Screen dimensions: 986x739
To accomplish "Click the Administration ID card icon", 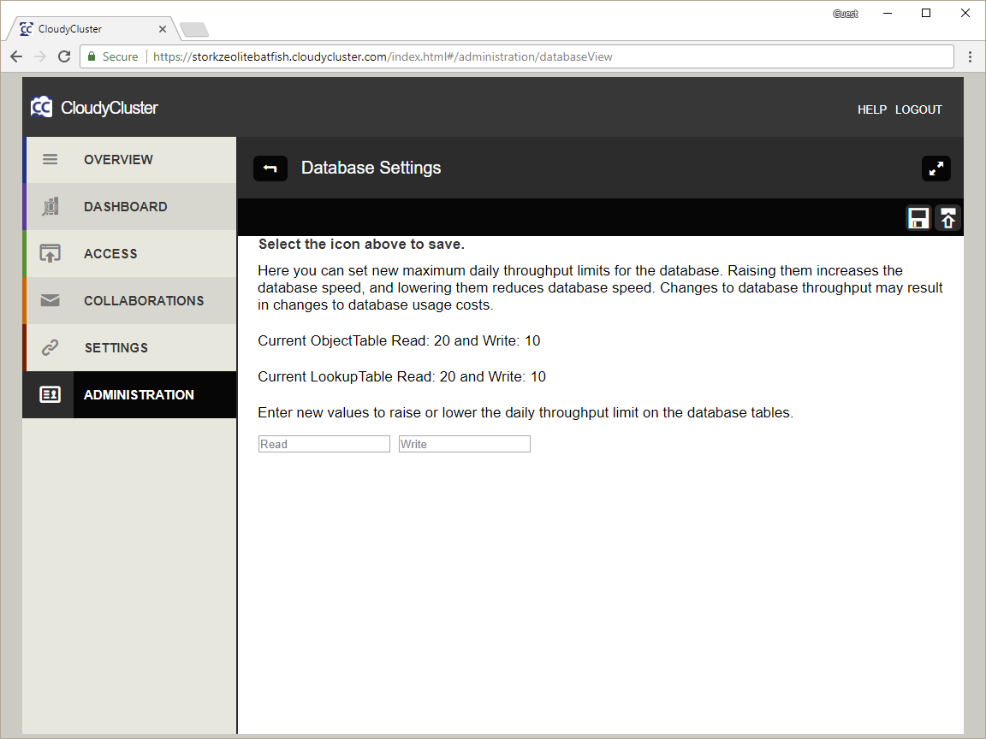I will 50,394.
